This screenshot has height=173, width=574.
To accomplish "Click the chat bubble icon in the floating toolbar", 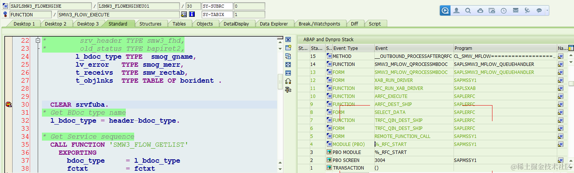I will click(x=539, y=11).
